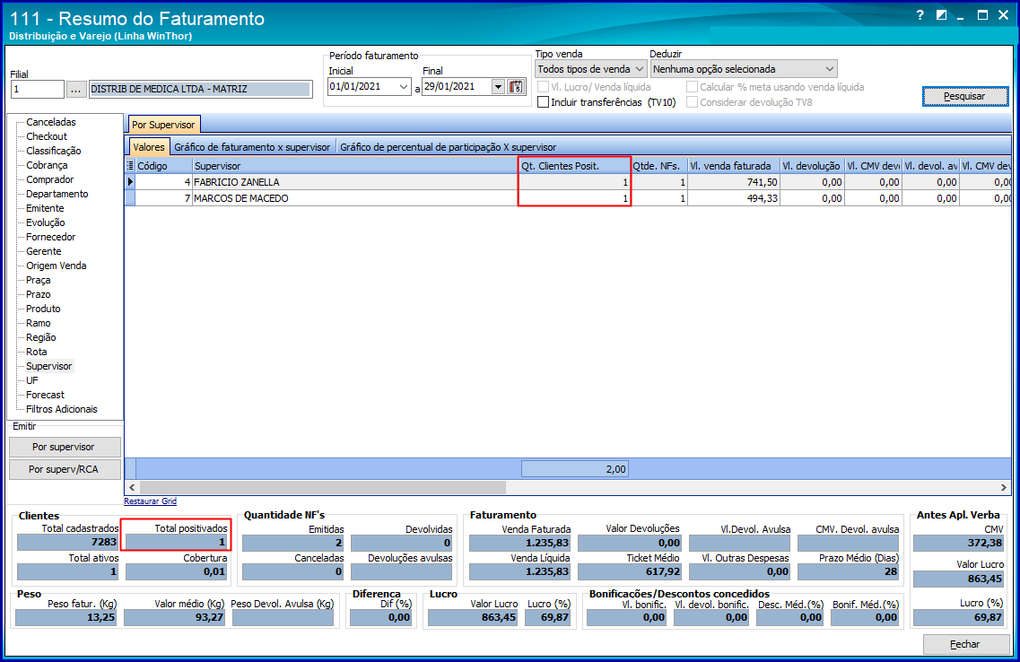Select Canceladas in the tree

[x=51, y=122]
